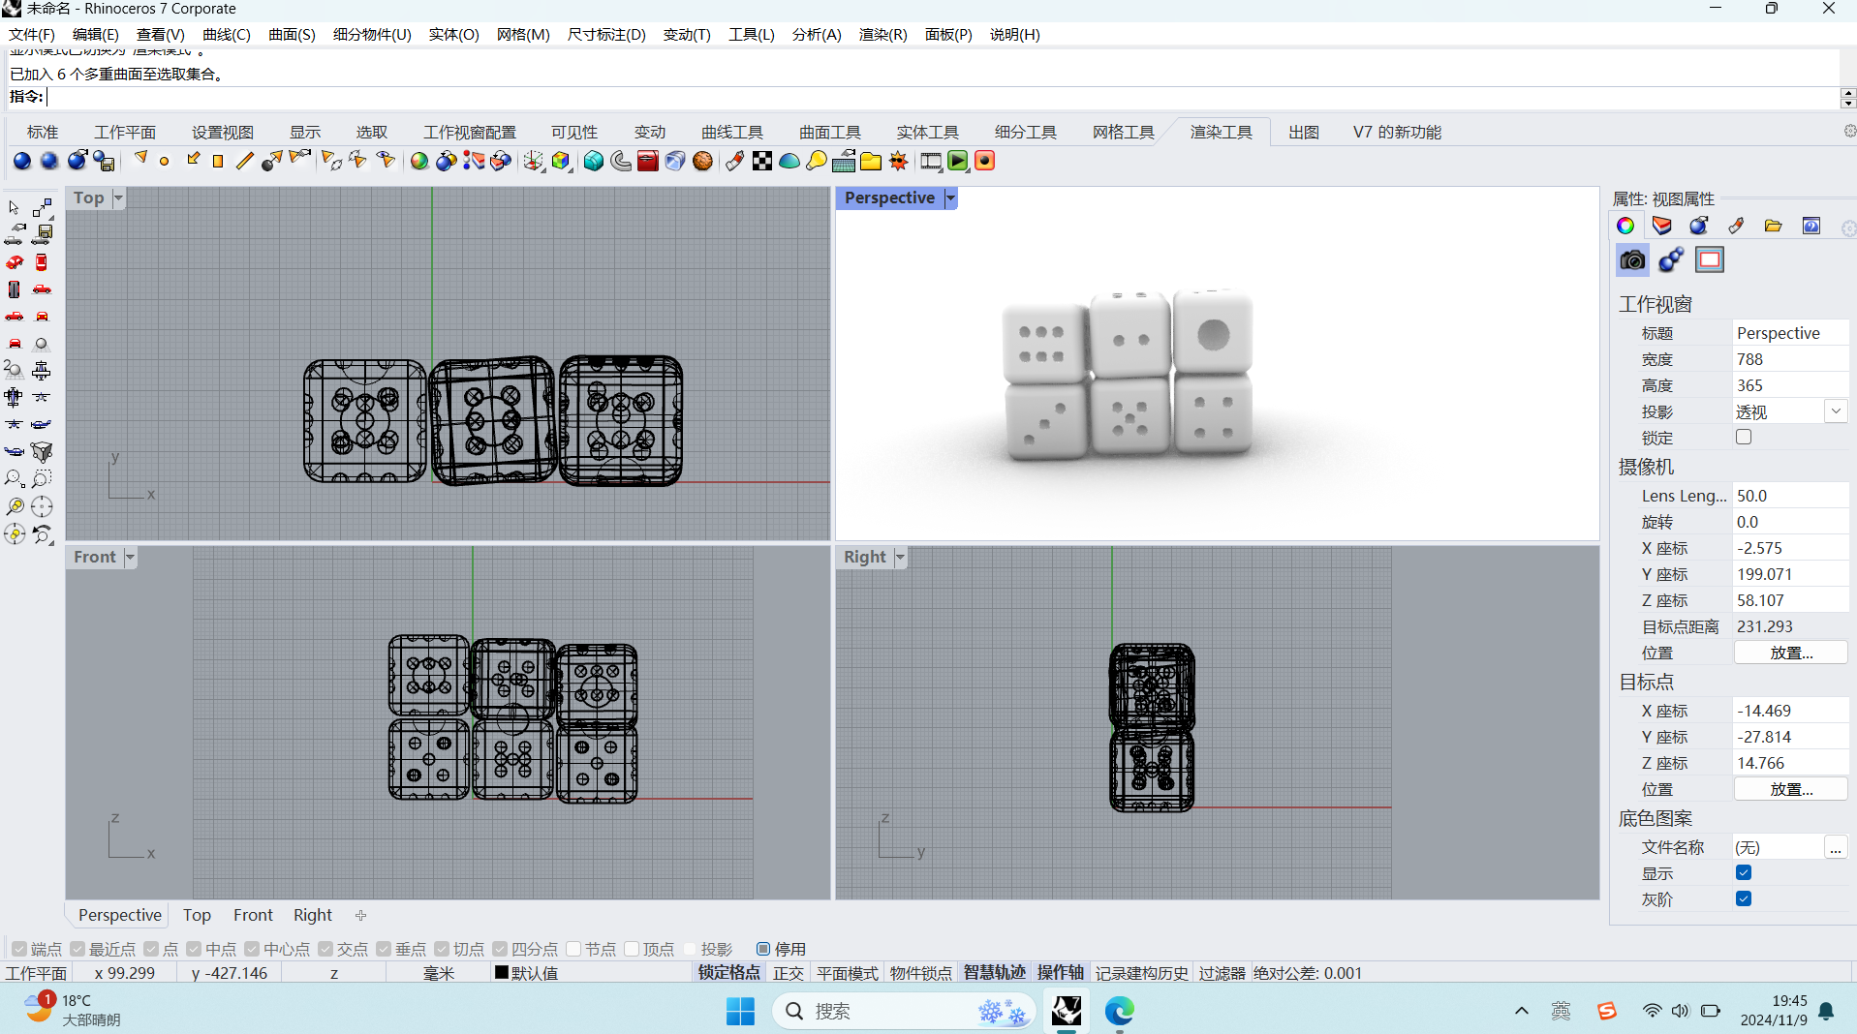Click the paint tube icon in panel
Screen dimensions: 1857x1034
click(x=1736, y=226)
